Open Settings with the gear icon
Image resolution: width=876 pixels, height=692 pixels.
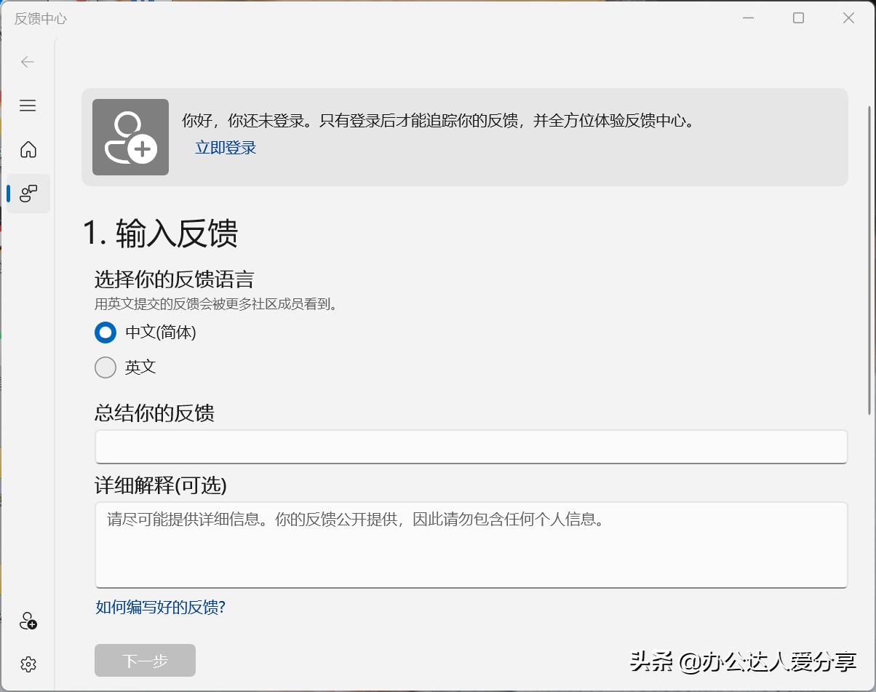coord(27,664)
